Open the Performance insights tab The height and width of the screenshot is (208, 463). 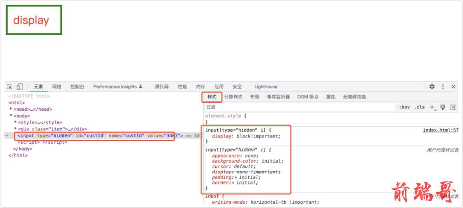coord(118,86)
